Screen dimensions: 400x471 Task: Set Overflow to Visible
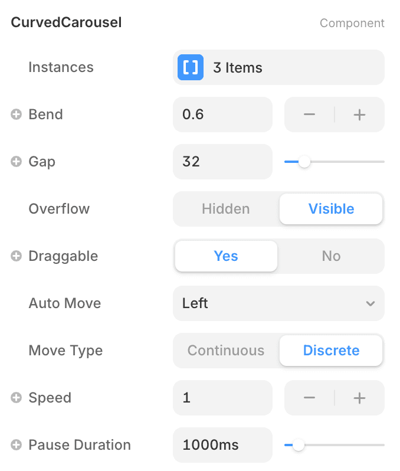click(x=331, y=209)
